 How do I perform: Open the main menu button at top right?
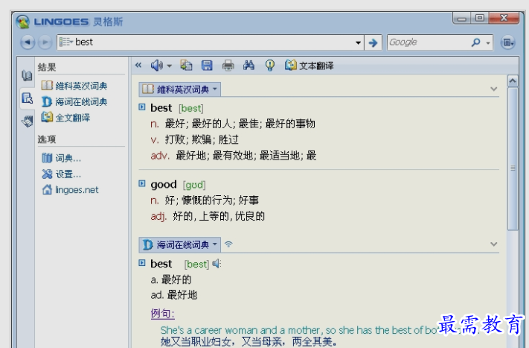coord(507,42)
